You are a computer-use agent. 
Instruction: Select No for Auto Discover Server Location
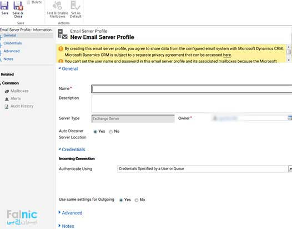pos(111,132)
